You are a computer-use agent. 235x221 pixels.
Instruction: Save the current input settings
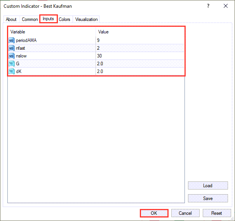pos(207,198)
